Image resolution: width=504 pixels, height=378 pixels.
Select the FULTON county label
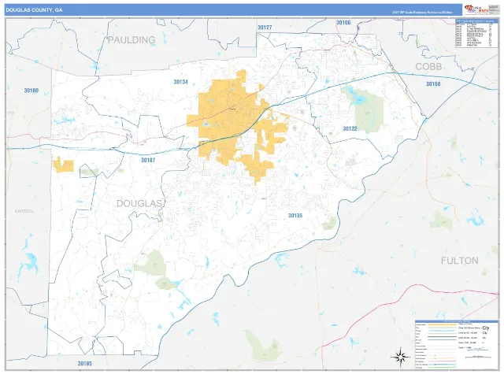click(459, 261)
